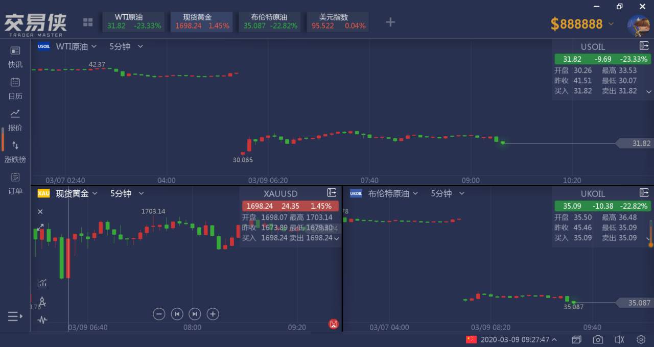Zoom in gold chart with plus button
The image size is (654, 347).
[x=213, y=314]
